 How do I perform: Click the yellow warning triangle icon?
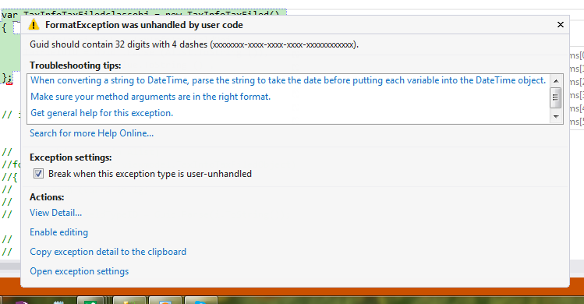(34, 25)
